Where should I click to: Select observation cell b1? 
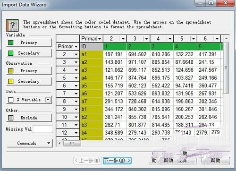[x=92, y=109]
